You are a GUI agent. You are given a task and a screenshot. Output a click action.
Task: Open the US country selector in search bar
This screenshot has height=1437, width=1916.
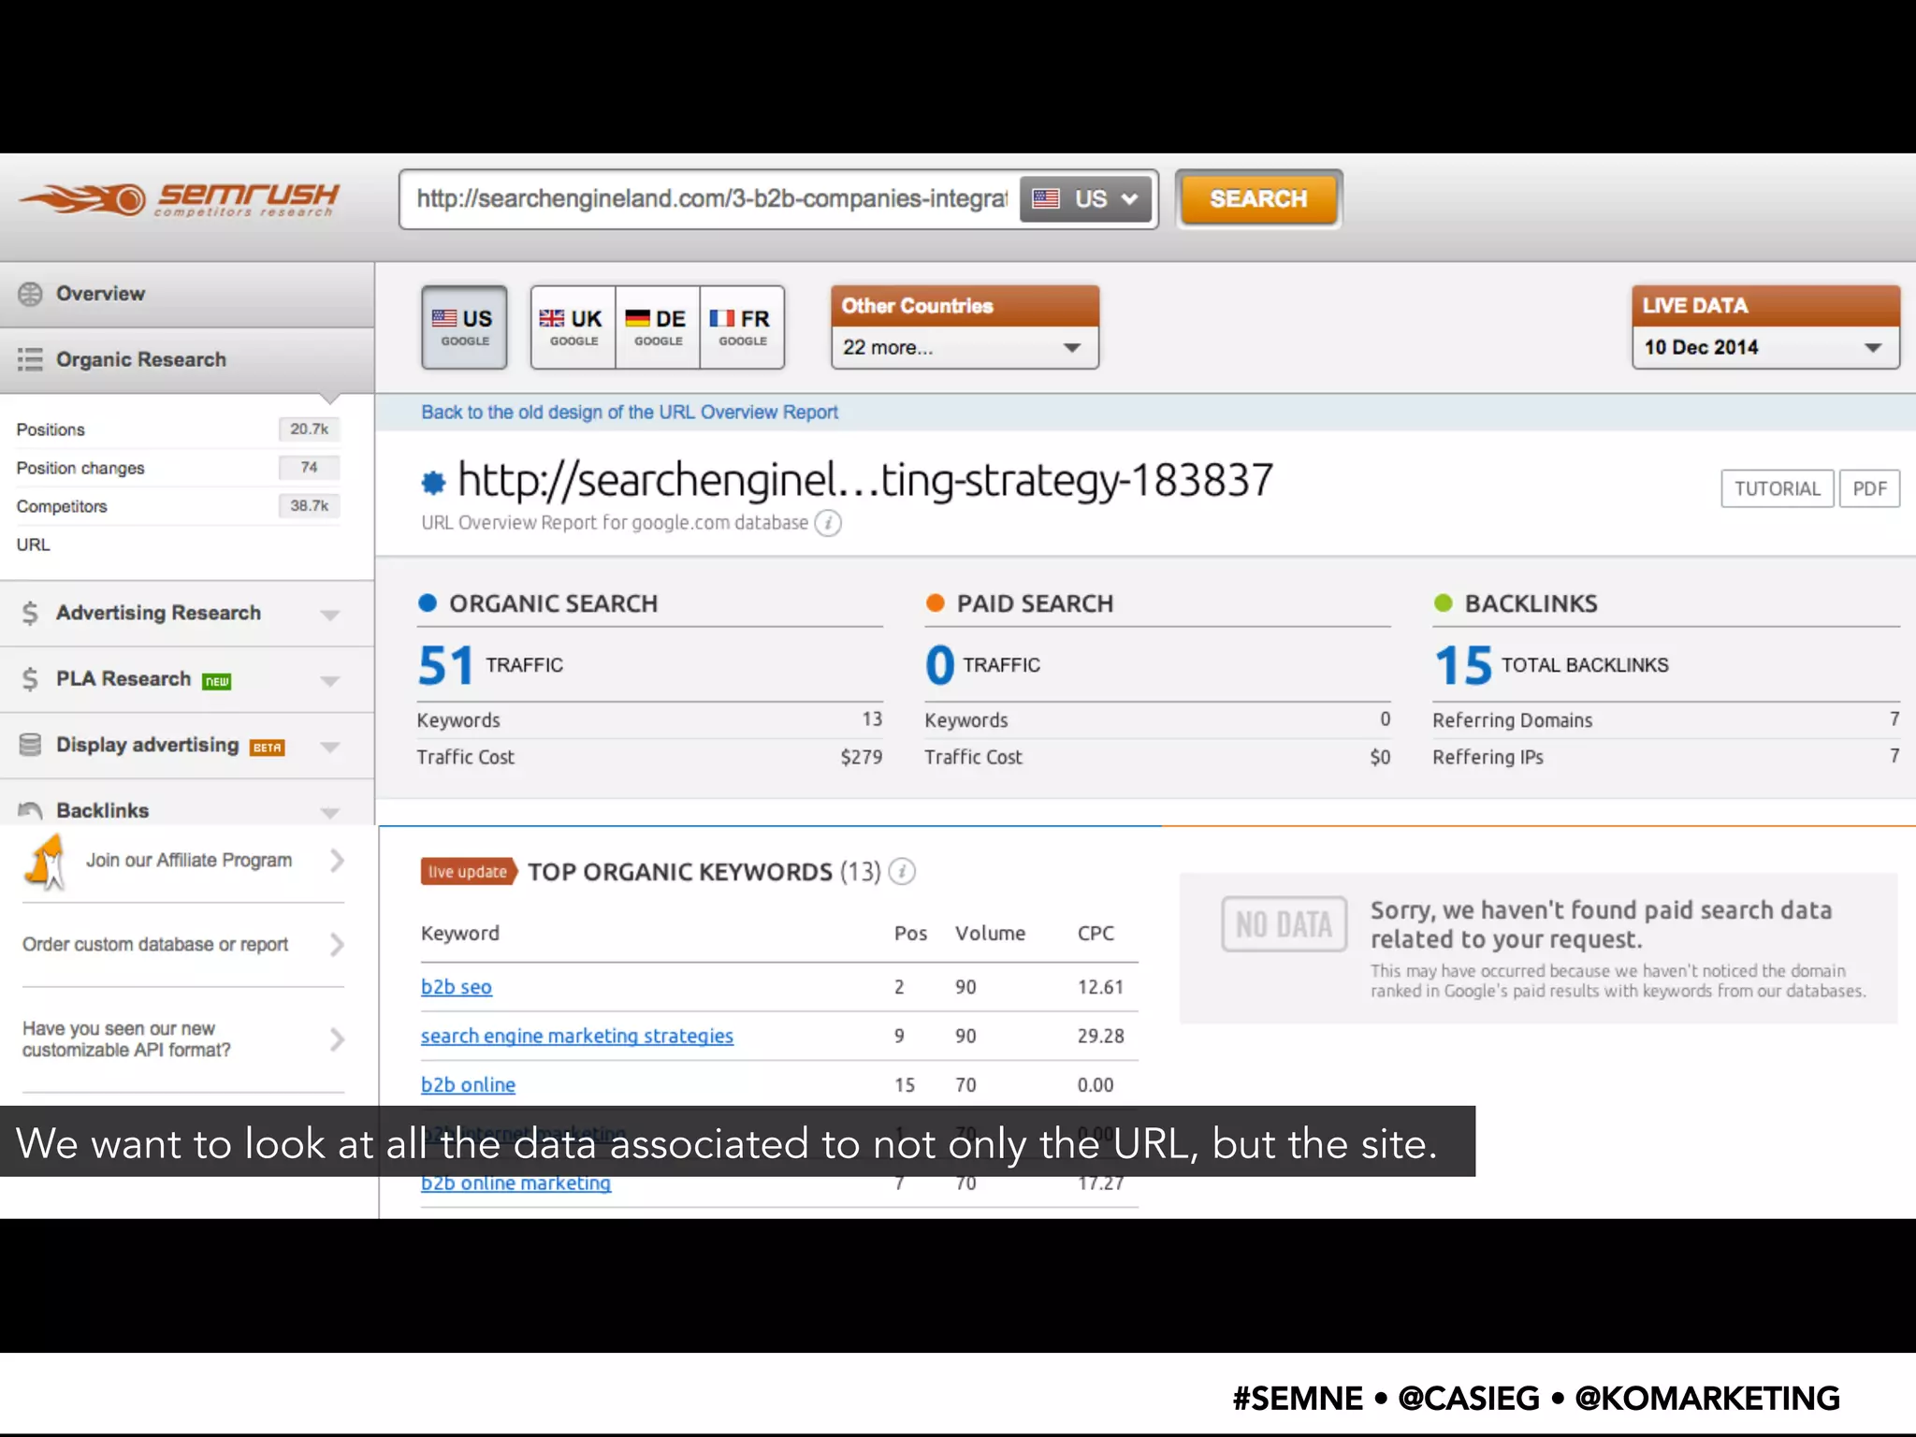pos(1086,198)
